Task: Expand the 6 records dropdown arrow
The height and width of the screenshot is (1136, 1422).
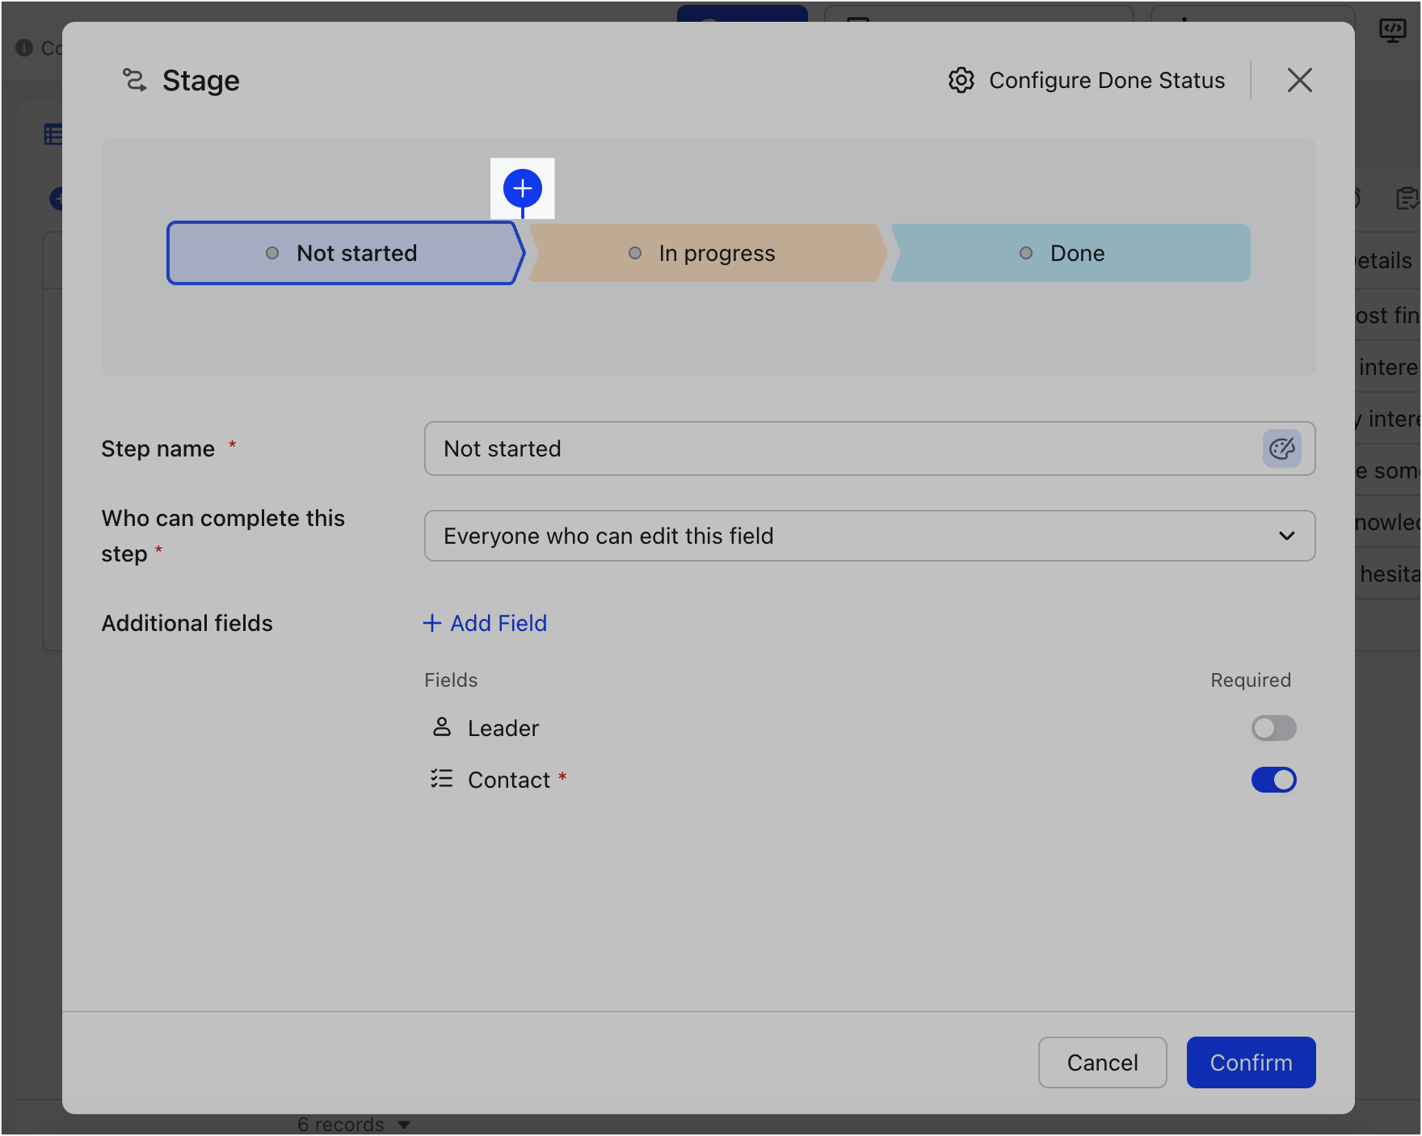Action: [405, 1125]
